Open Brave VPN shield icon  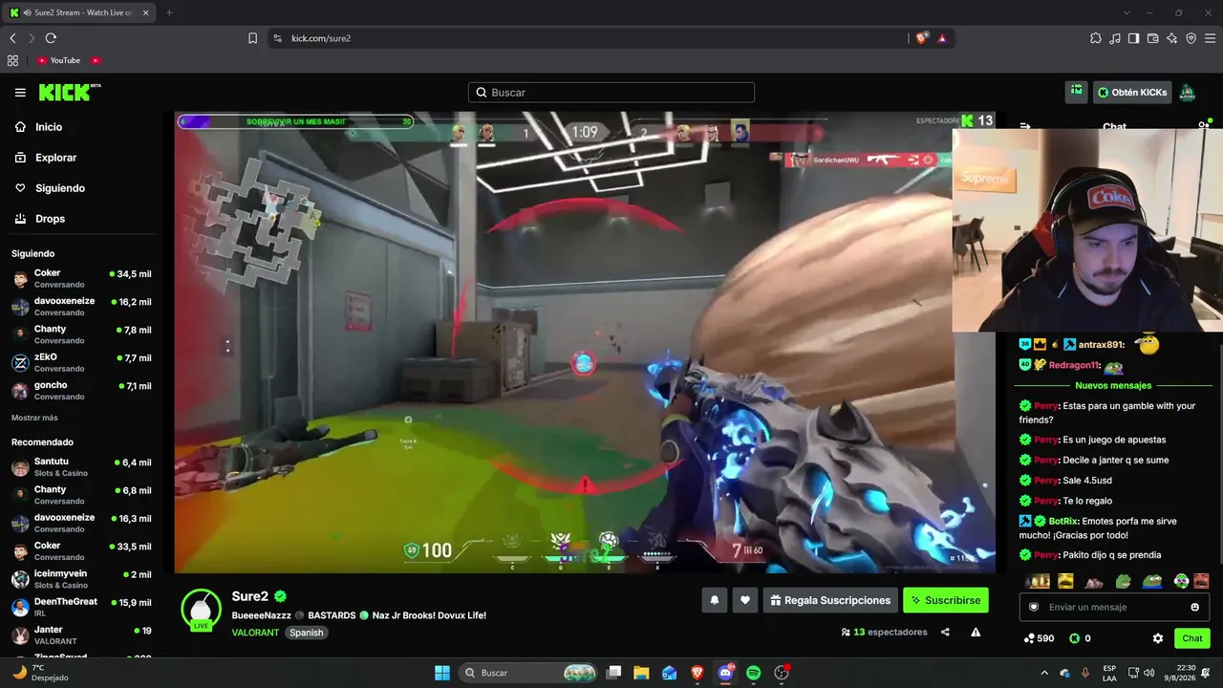[1191, 38]
